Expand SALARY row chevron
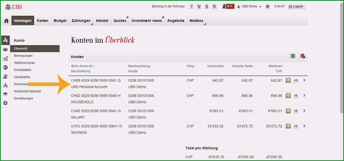344x161 pixels. (304, 111)
